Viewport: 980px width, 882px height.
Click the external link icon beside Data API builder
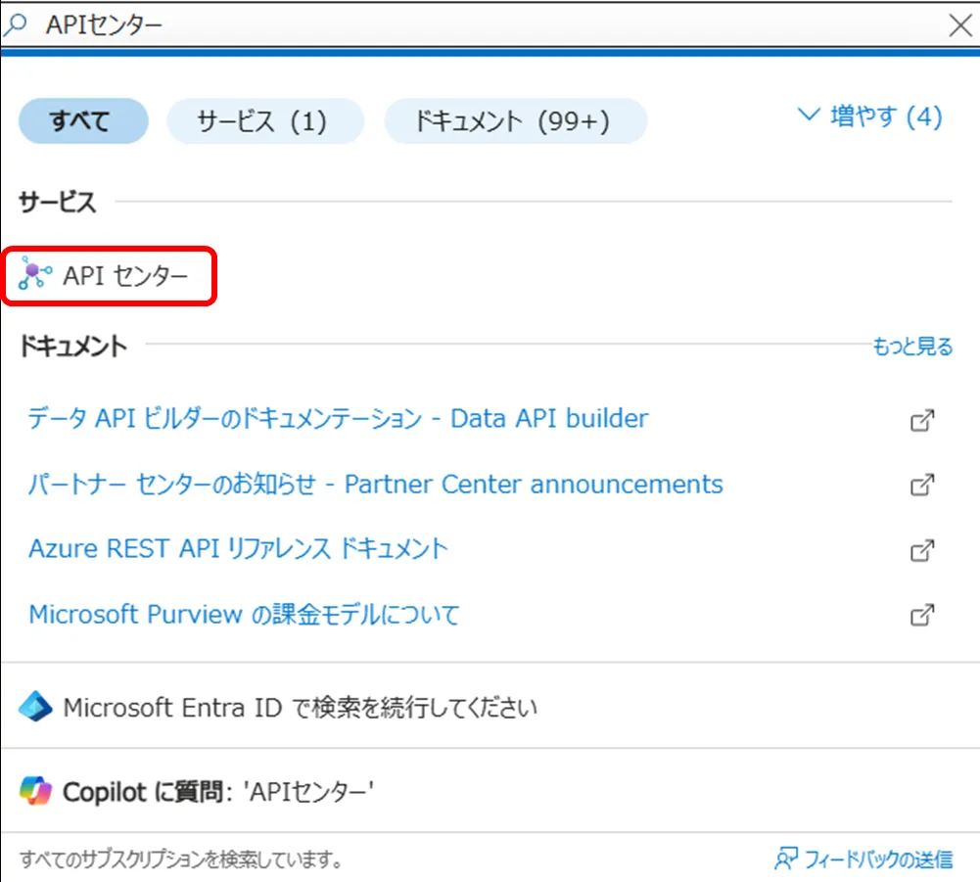point(921,419)
